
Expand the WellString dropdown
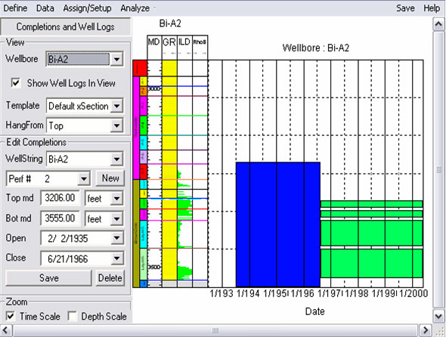[116, 159]
